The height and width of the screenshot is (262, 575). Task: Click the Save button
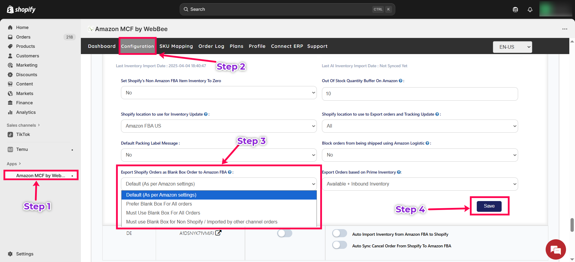489,206
